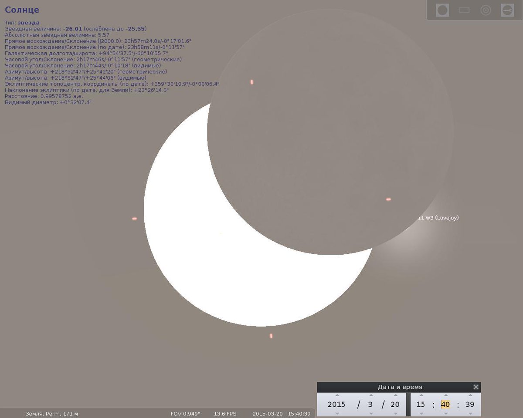
Task: Click the Солнце object title
Action: 22,10
